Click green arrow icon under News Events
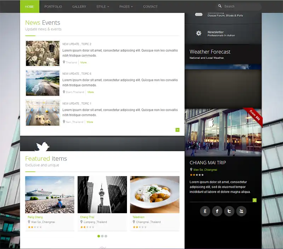The image size is (283, 249). click(x=177, y=130)
